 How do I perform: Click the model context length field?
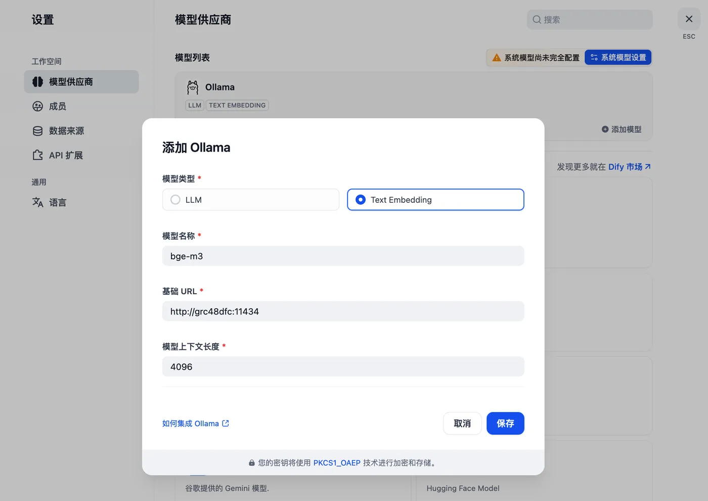click(x=343, y=367)
